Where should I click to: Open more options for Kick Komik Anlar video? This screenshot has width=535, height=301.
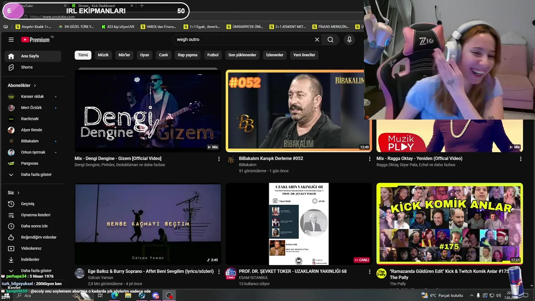(x=520, y=272)
